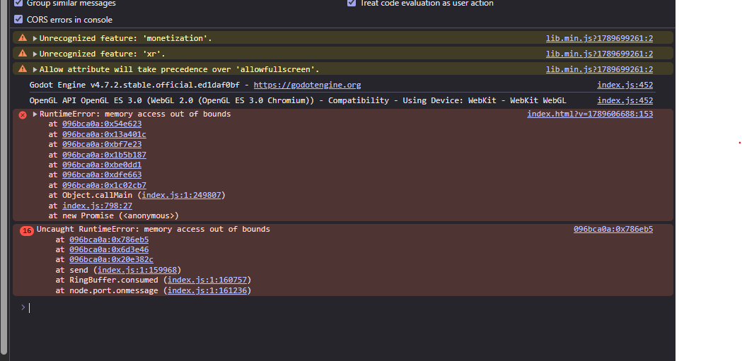
Task: Expand the 'monetization' warning message
Action: [35, 39]
